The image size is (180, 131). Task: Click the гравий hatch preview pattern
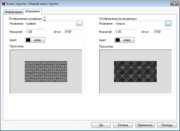click(x=46, y=71)
